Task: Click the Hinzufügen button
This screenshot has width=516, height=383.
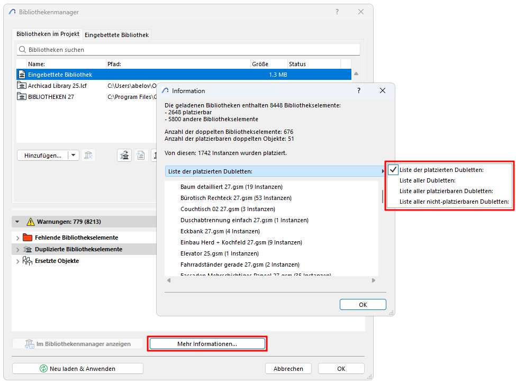Action: (43, 156)
